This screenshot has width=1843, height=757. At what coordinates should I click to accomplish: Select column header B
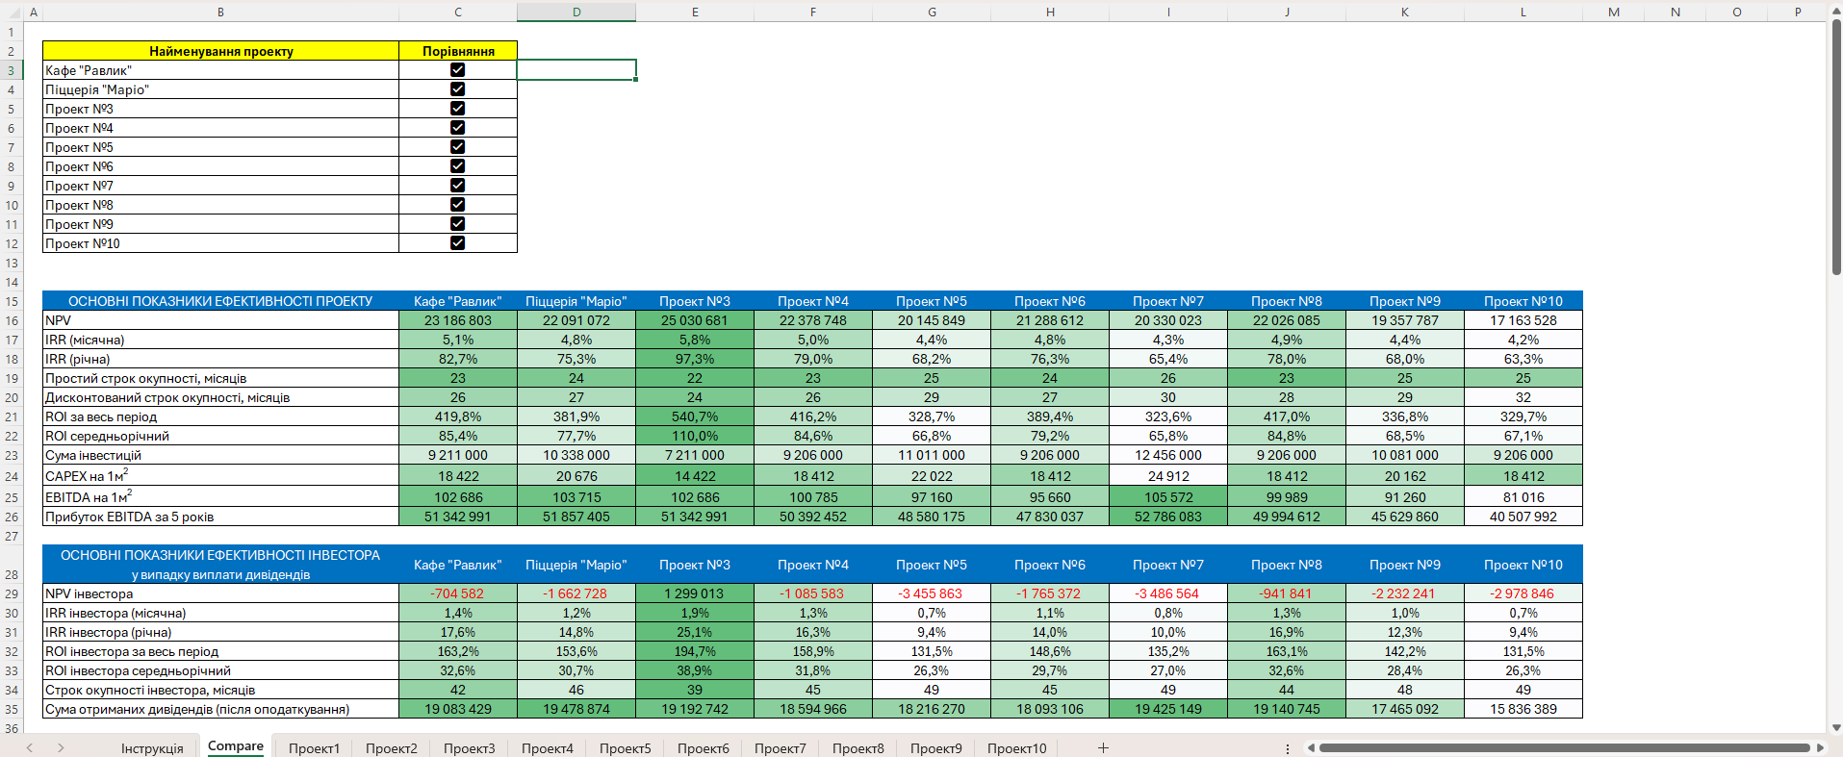[x=220, y=12]
